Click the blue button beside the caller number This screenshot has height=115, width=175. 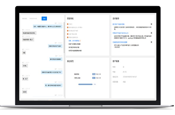tap(44, 19)
